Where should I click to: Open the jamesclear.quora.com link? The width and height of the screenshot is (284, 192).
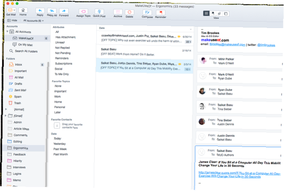tap(239, 175)
